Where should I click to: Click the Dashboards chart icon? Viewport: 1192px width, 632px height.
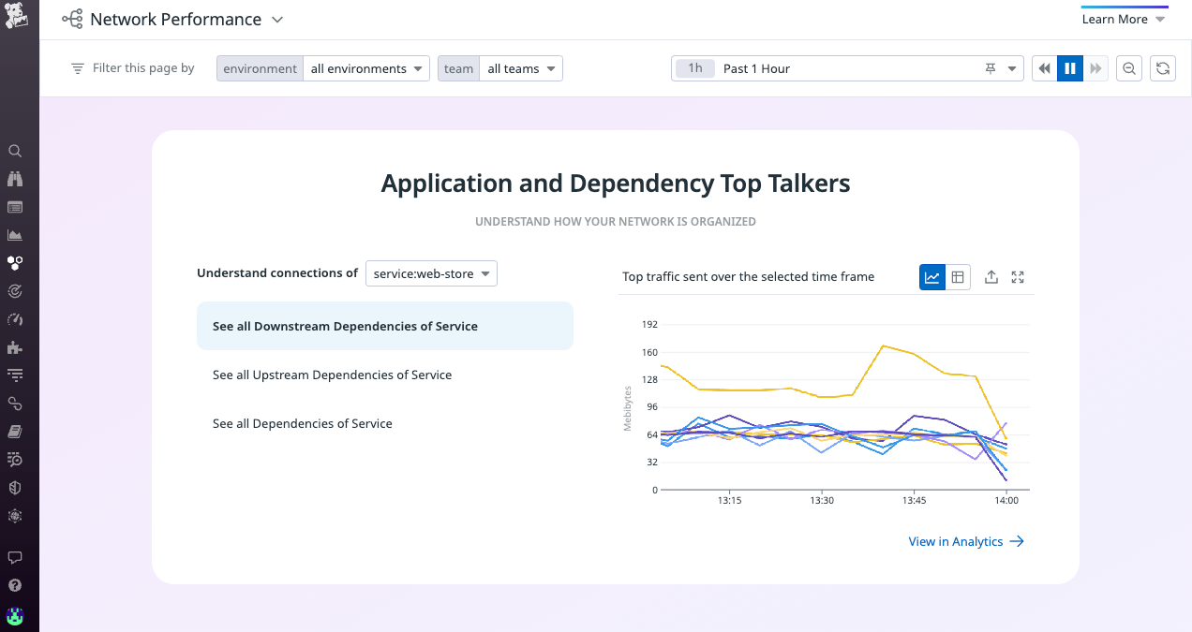point(14,235)
